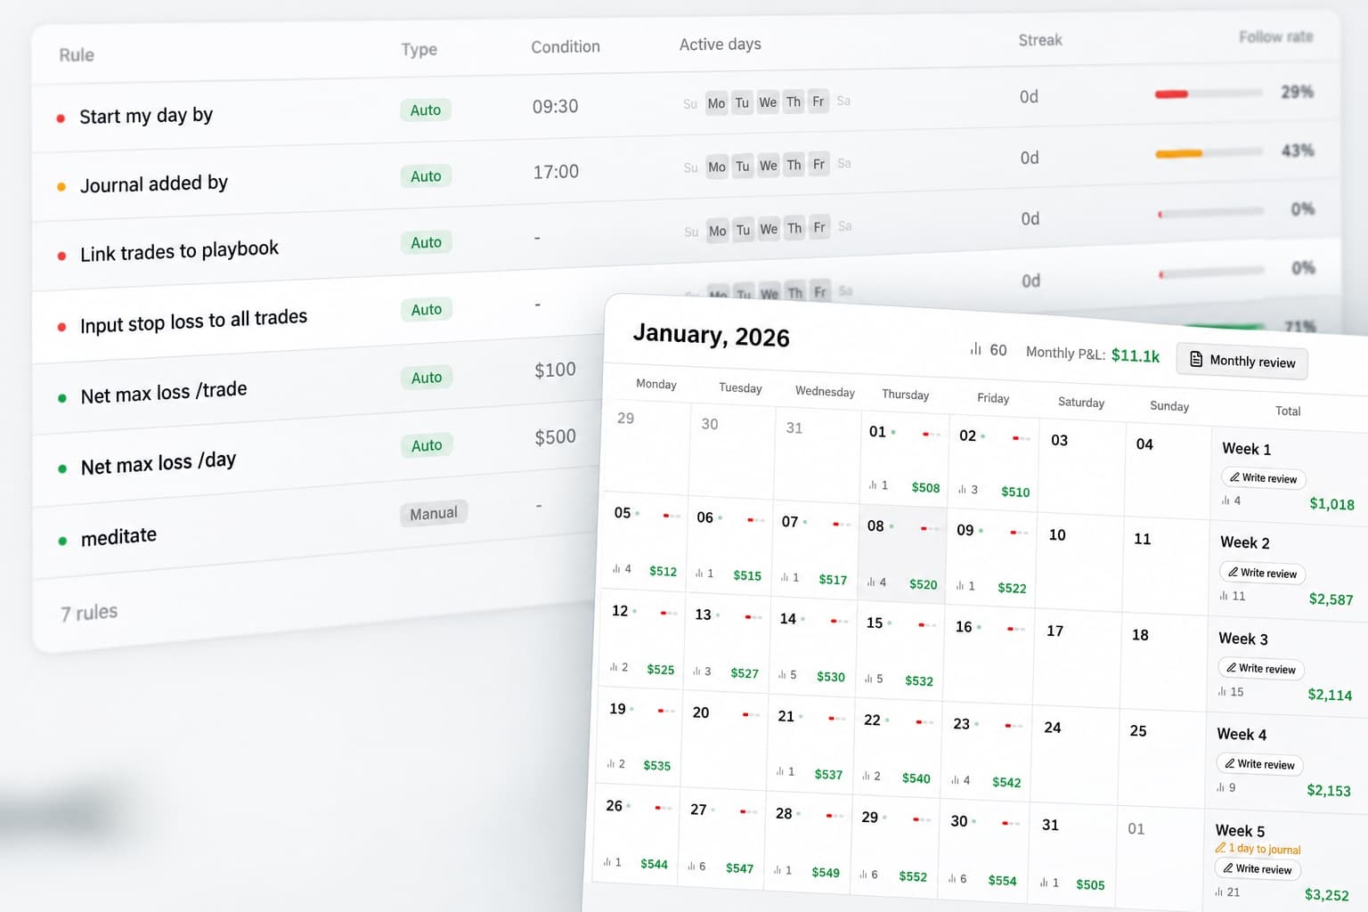Click the pencil icon in Week 1 Write review
The width and height of the screenshot is (1368, 912).
tap(1234, 477)
